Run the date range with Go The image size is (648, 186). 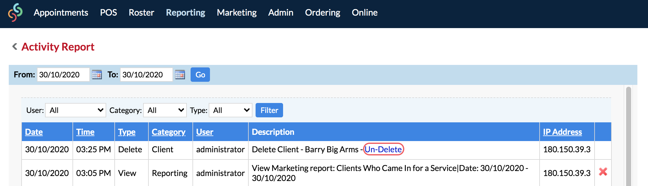(x=200, y=75)
